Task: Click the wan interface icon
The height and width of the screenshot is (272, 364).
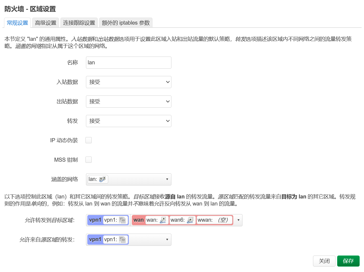Action: point(163,220)
